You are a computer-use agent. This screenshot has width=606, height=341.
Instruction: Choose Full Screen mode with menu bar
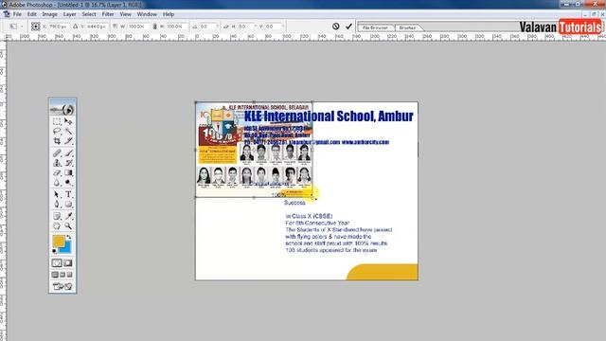[x=62, y=275]
